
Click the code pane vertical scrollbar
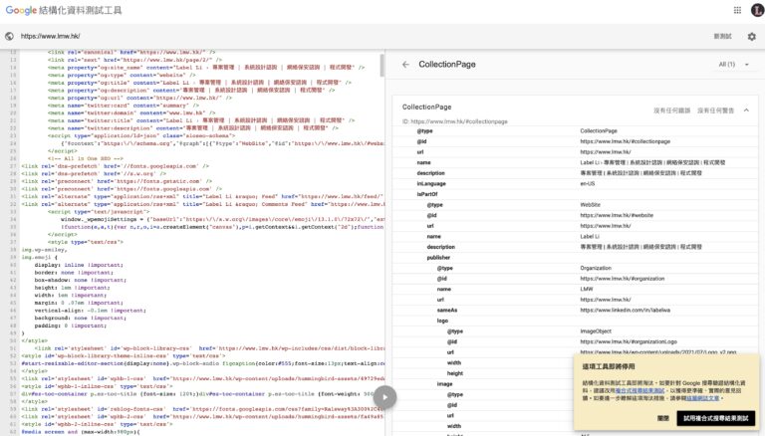382,65
